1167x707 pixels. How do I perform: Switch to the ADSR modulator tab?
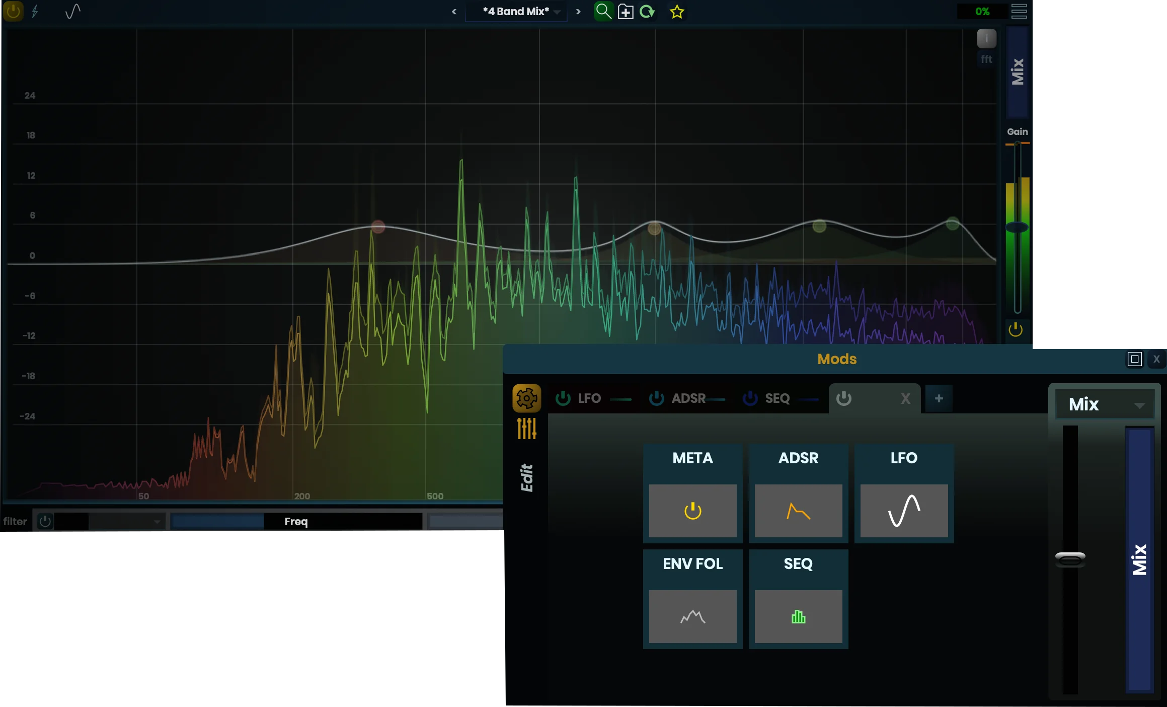point(688,398)
